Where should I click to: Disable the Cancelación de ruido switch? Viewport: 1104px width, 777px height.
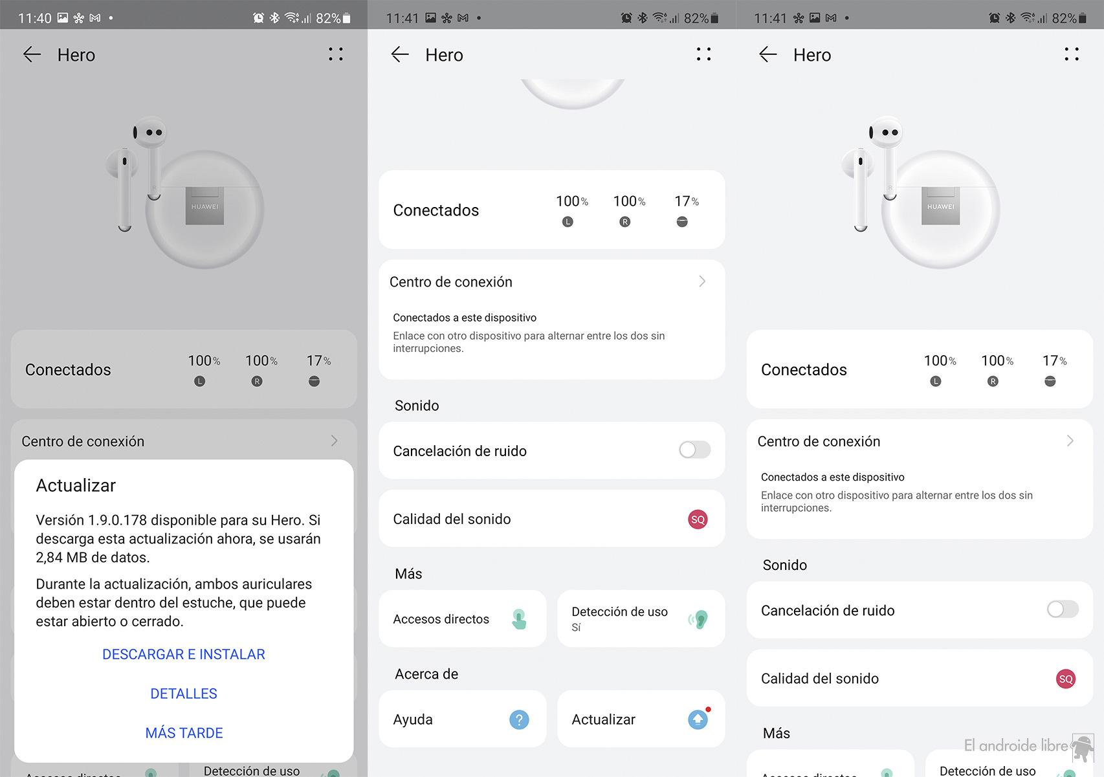click(x=693, y=451)
